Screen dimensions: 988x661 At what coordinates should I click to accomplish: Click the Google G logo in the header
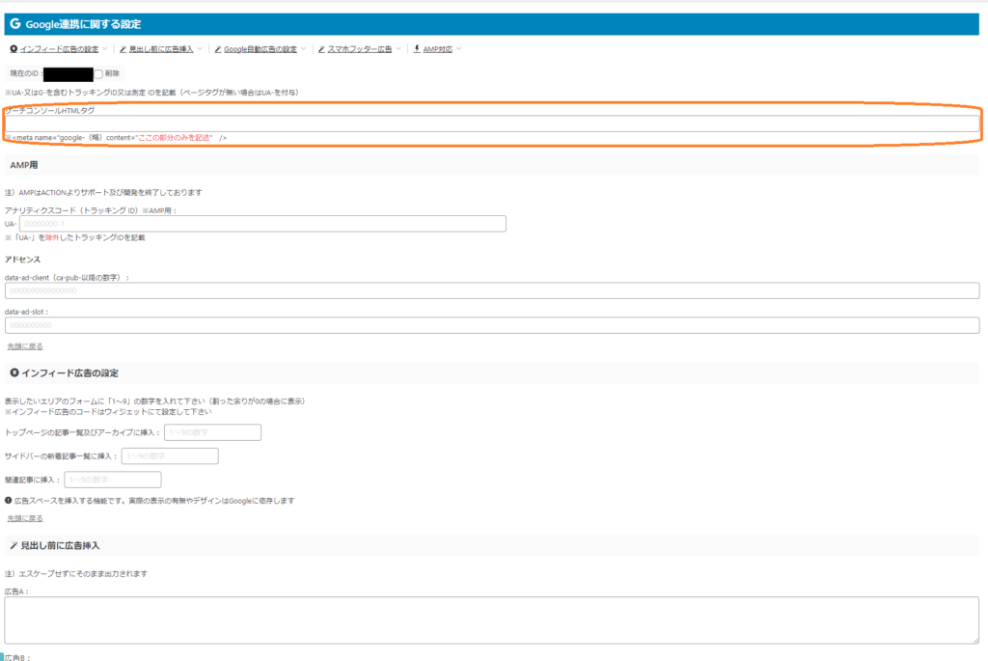pyautogui.click(x=14, y=24)
